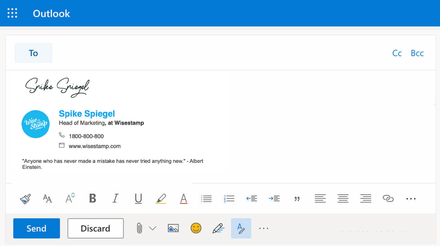Open more send options ellipsis
Screen dimensions: 440x246
point(264,228)
